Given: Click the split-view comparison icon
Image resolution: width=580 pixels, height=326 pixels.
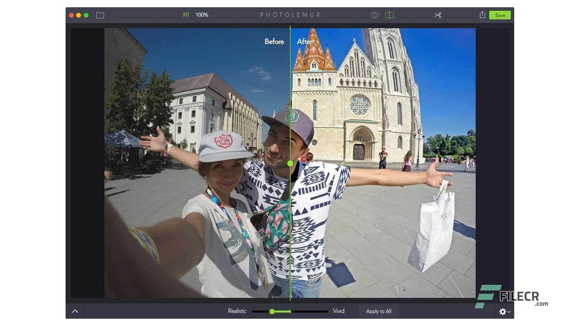Looking at the screenshot, I should [x=390, y=14].
